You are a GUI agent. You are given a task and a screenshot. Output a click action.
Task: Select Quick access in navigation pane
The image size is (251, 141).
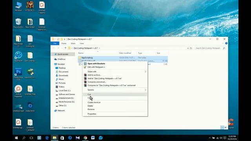(x=63, y=54)
